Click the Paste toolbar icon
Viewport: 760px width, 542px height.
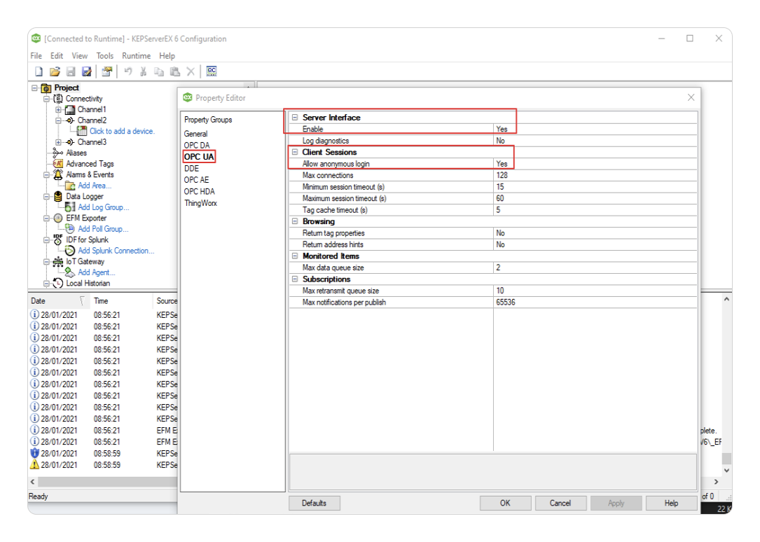click(x=175, y=71)
